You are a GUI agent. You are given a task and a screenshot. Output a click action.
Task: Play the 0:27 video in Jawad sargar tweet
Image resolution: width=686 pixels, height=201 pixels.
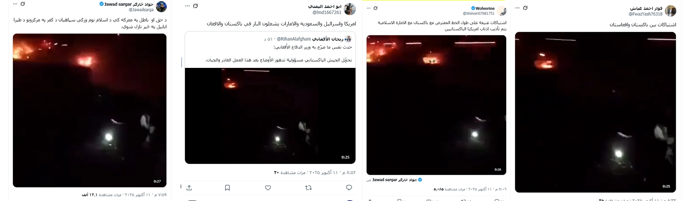pos(89,110)
